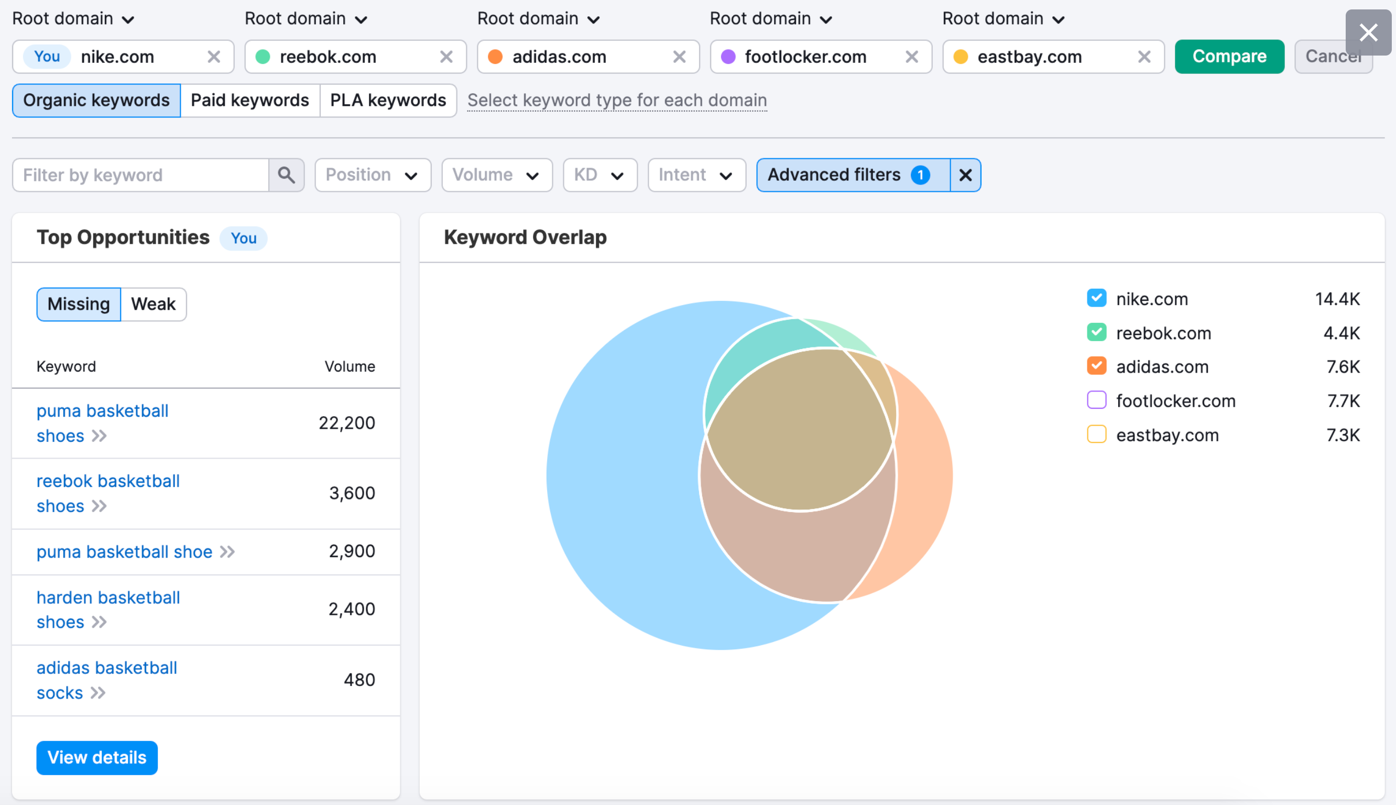Click the 22,200 volume value
The width and height of the screenshot is (1396, 805).
pyautogui.click(x=346, y=423)
